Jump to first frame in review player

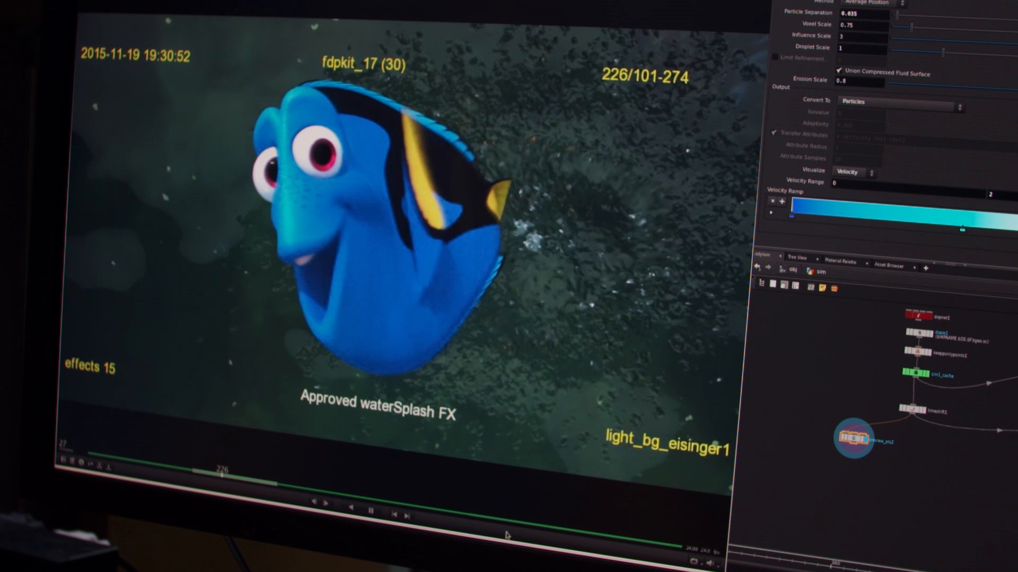click(394, 514)
